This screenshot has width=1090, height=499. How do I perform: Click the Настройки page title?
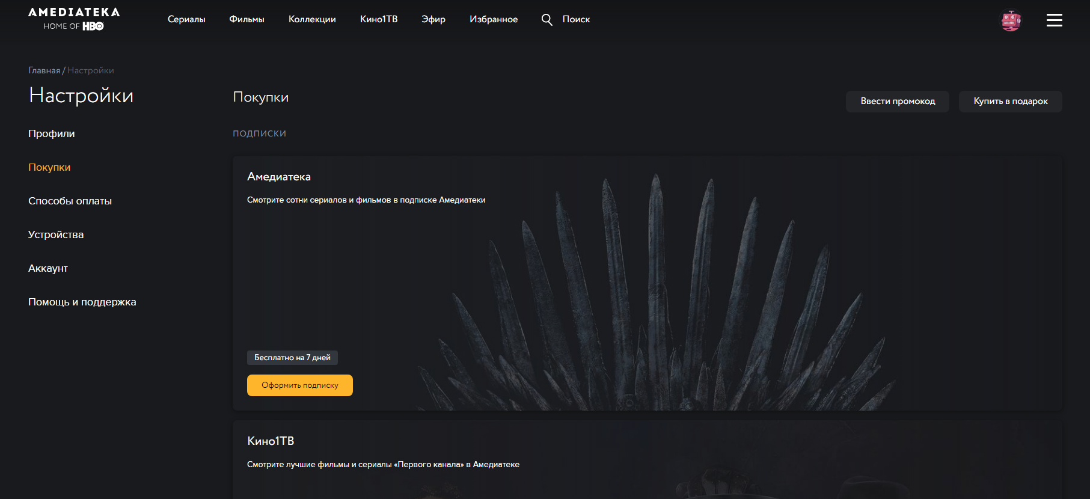pos(81,96)
